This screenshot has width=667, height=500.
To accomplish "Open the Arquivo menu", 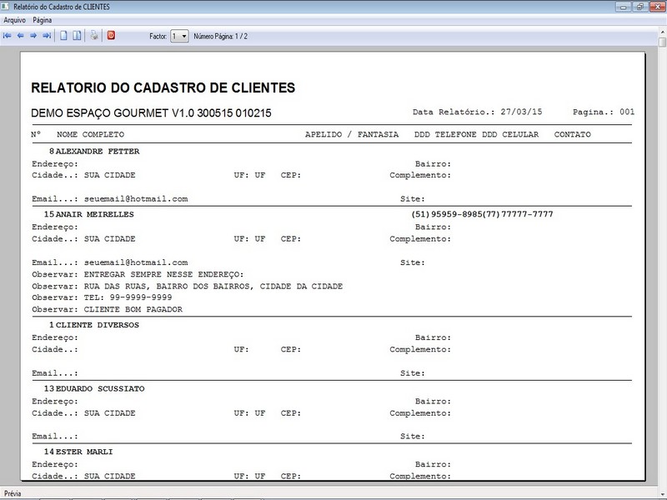I will point(14,20).
